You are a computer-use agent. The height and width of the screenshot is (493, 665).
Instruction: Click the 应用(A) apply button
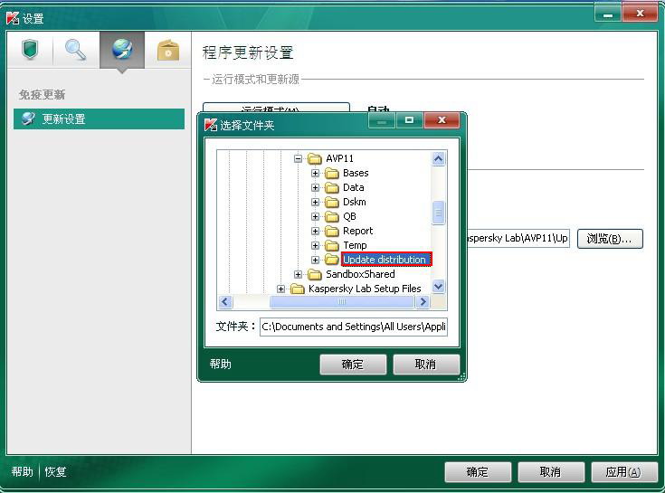coord(623,472)
